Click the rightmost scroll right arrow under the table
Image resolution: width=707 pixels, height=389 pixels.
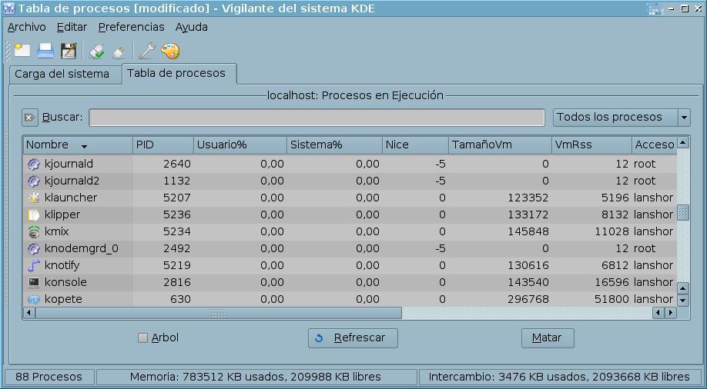tap(672, 312)
